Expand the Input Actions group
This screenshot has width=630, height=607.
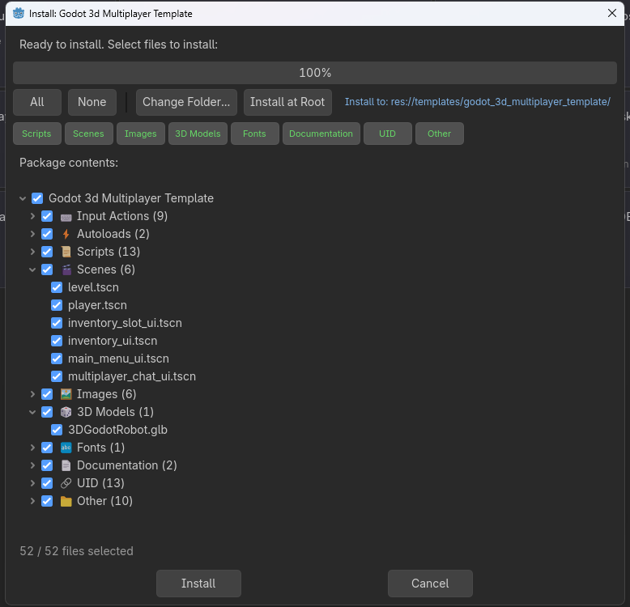click(32, 216)
